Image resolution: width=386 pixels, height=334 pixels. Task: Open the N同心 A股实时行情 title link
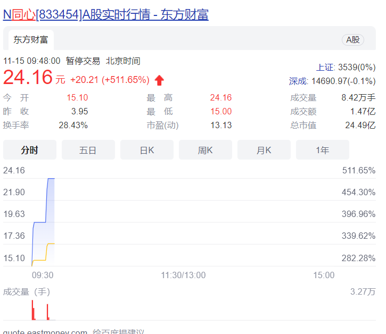(105, 14)
